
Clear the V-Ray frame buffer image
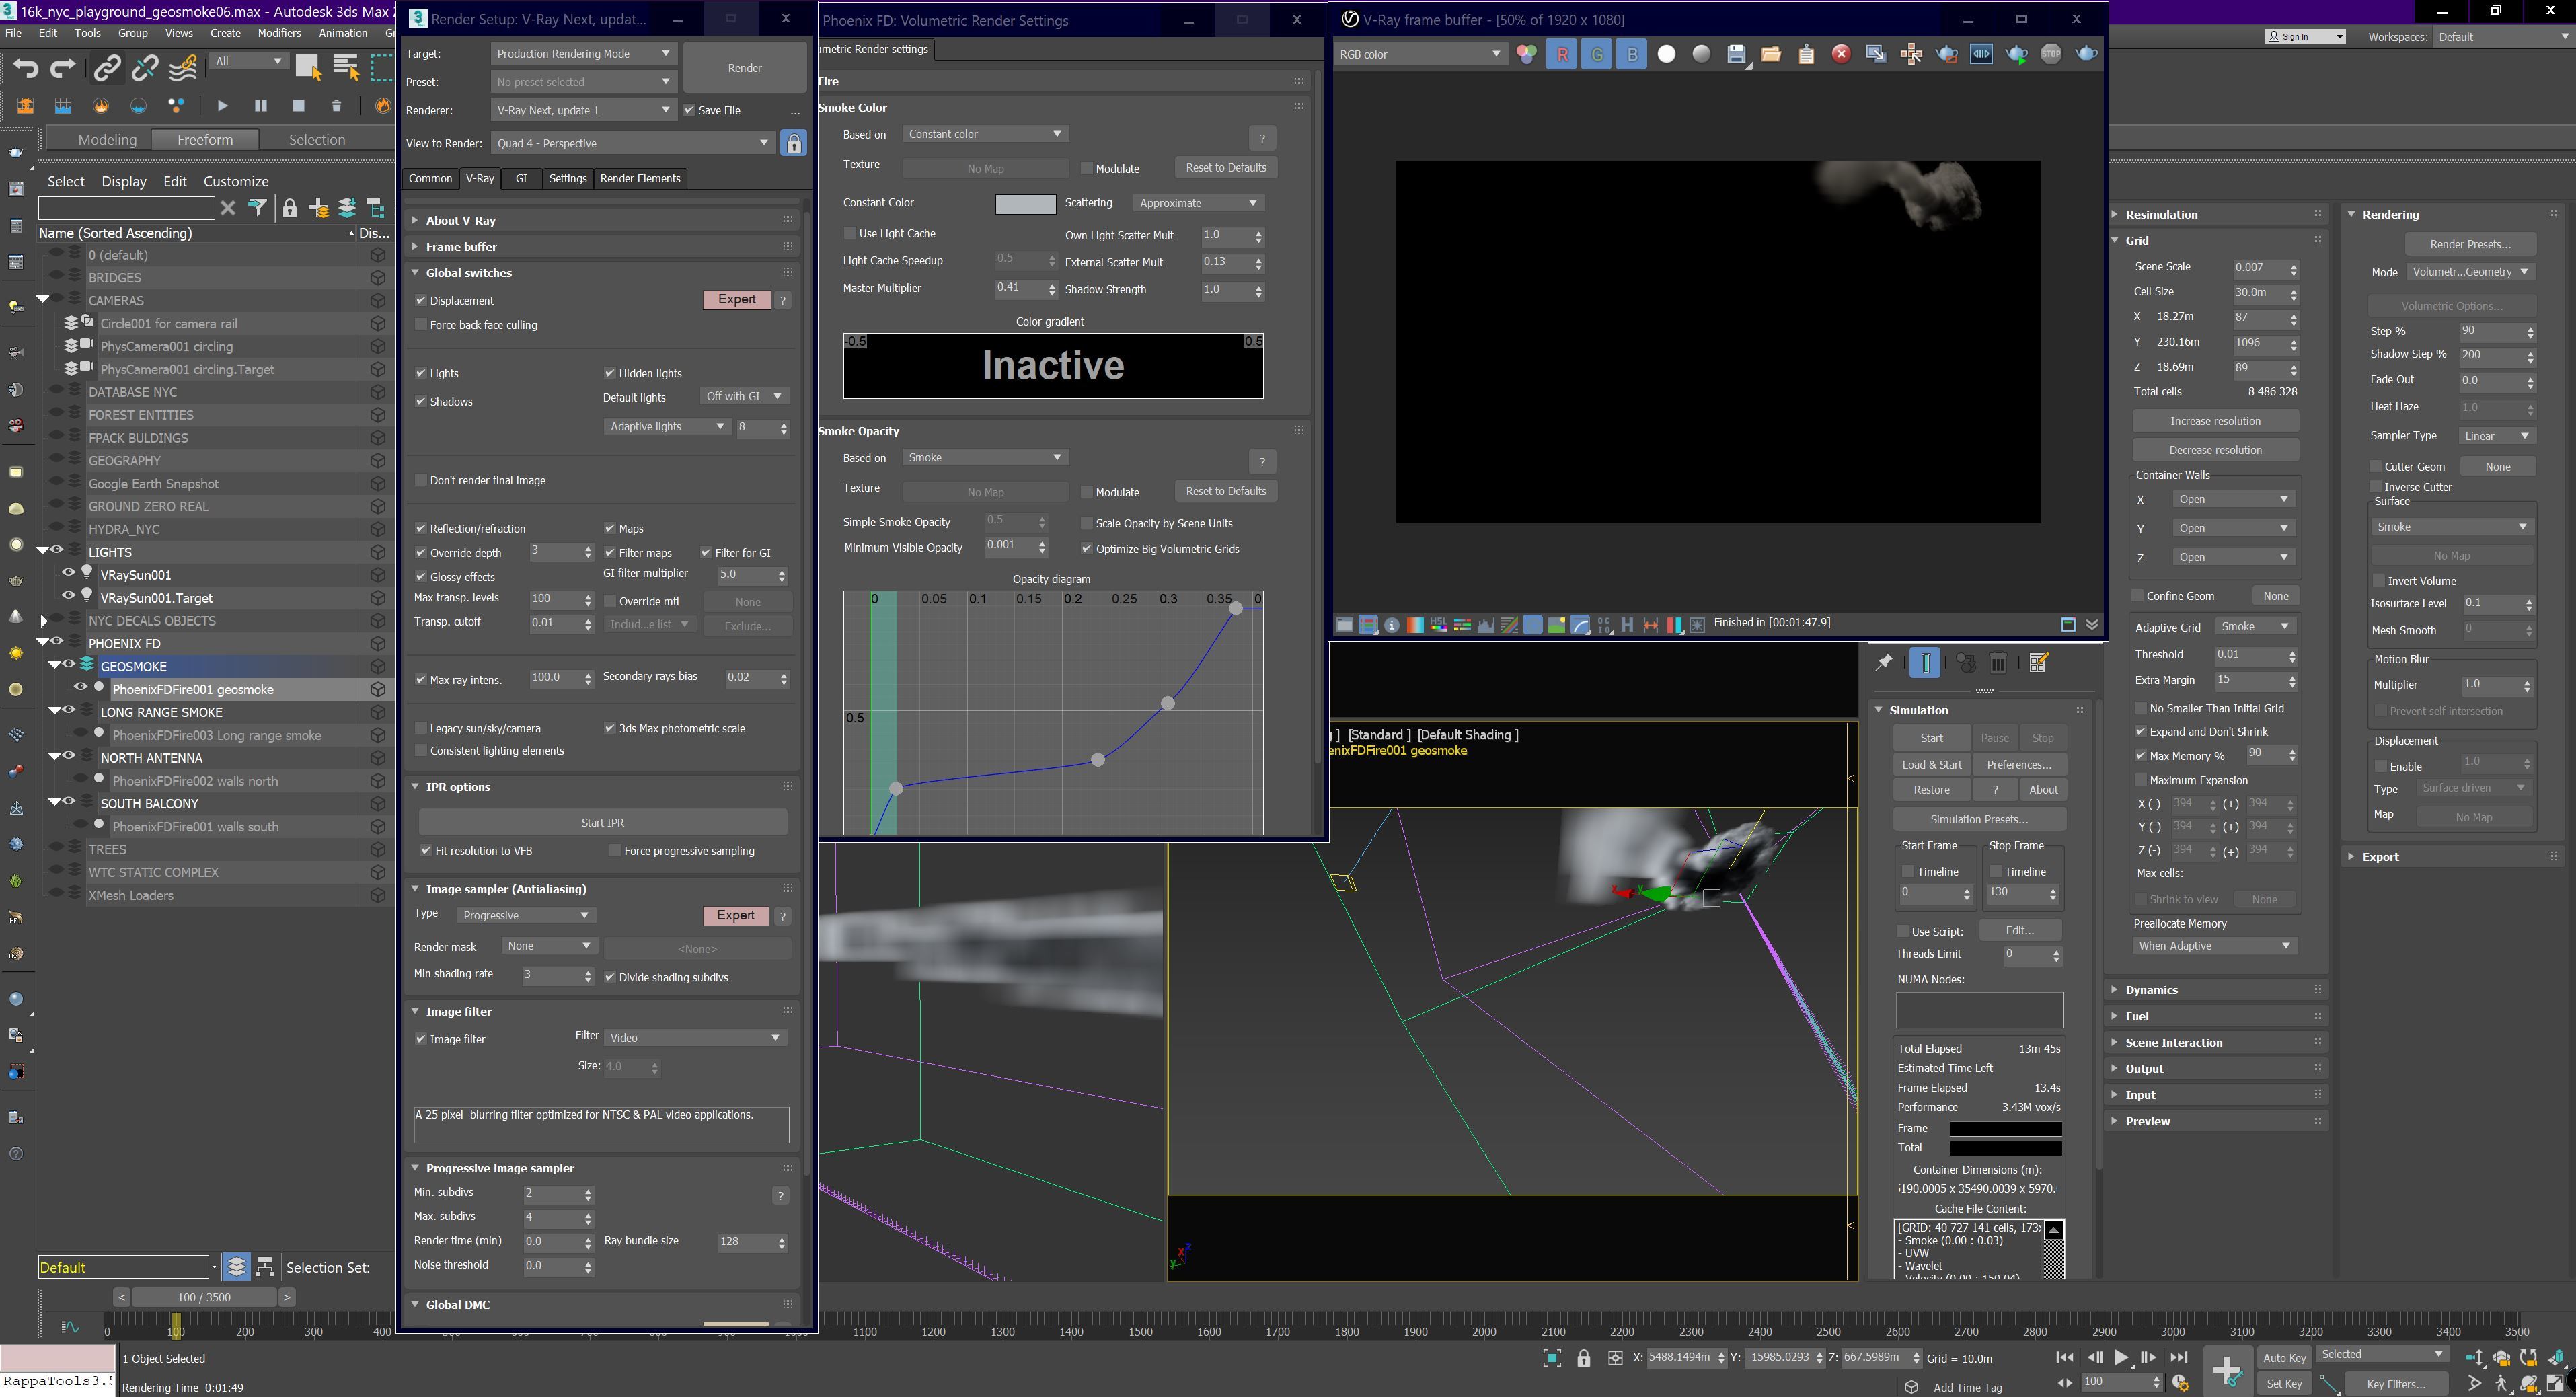[x=1841, y=54]
